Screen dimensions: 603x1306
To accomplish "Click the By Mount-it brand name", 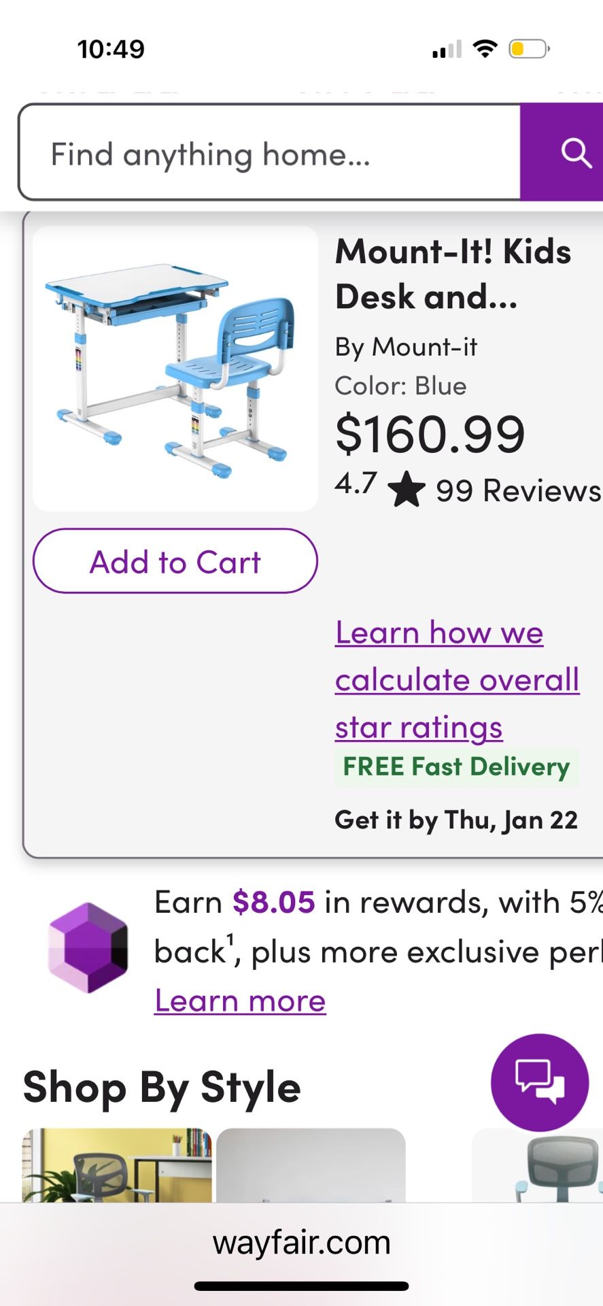I will tap(407, 347).
